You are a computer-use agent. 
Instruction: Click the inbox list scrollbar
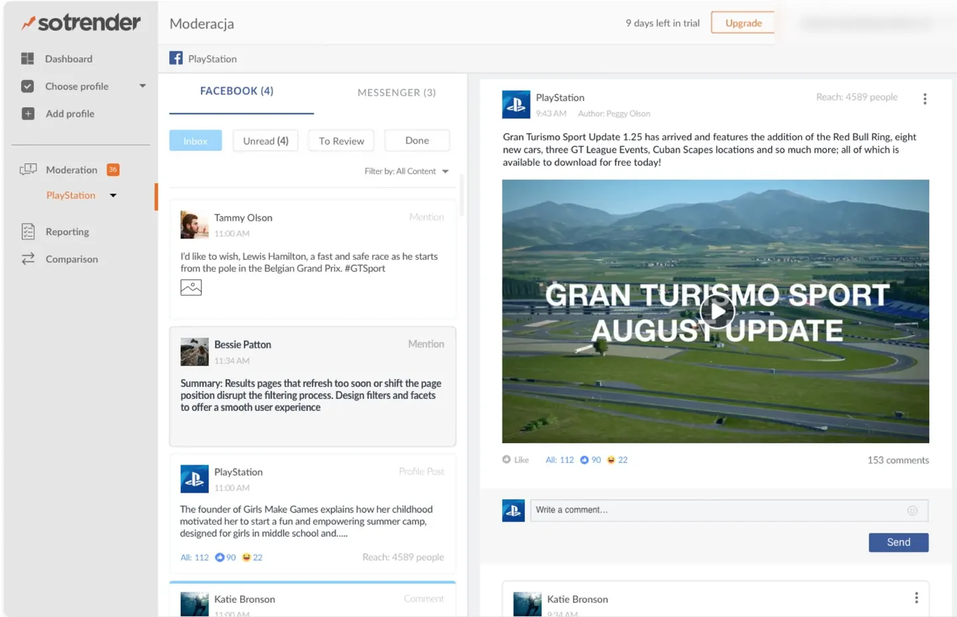click(462, 195)
